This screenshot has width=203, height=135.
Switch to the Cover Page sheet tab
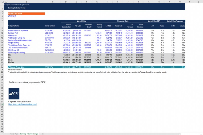(x=14, y=134)
